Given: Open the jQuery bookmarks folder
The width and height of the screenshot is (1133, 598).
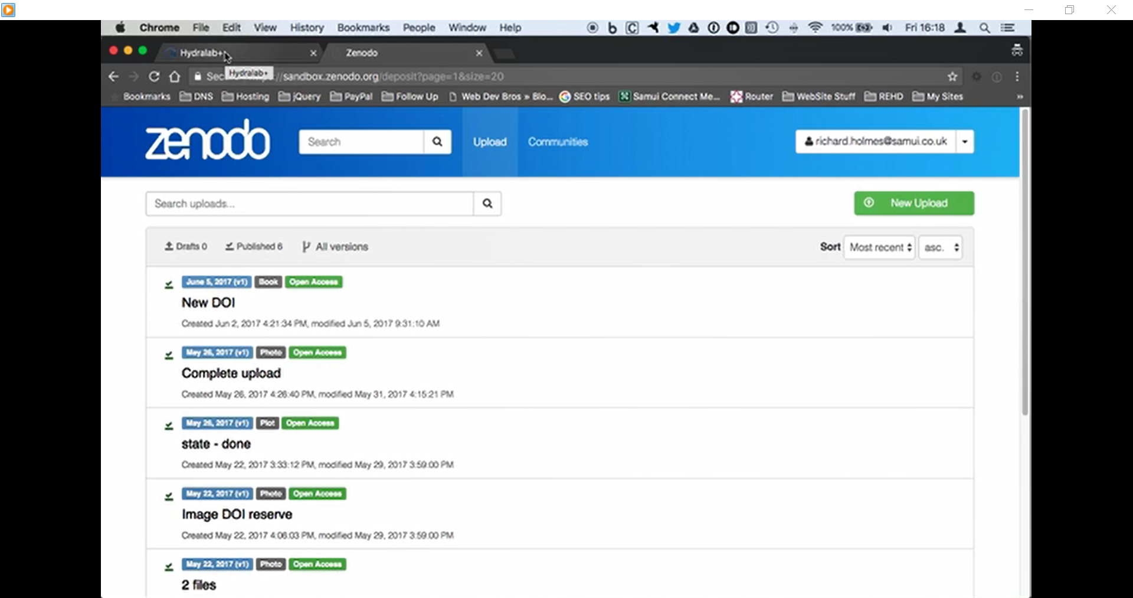Looking at the screenshot, I should [299, 96].
